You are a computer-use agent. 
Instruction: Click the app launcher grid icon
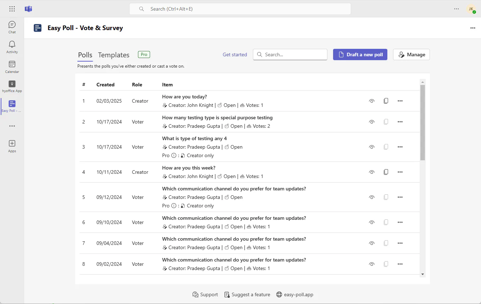(x=12, y=9)
